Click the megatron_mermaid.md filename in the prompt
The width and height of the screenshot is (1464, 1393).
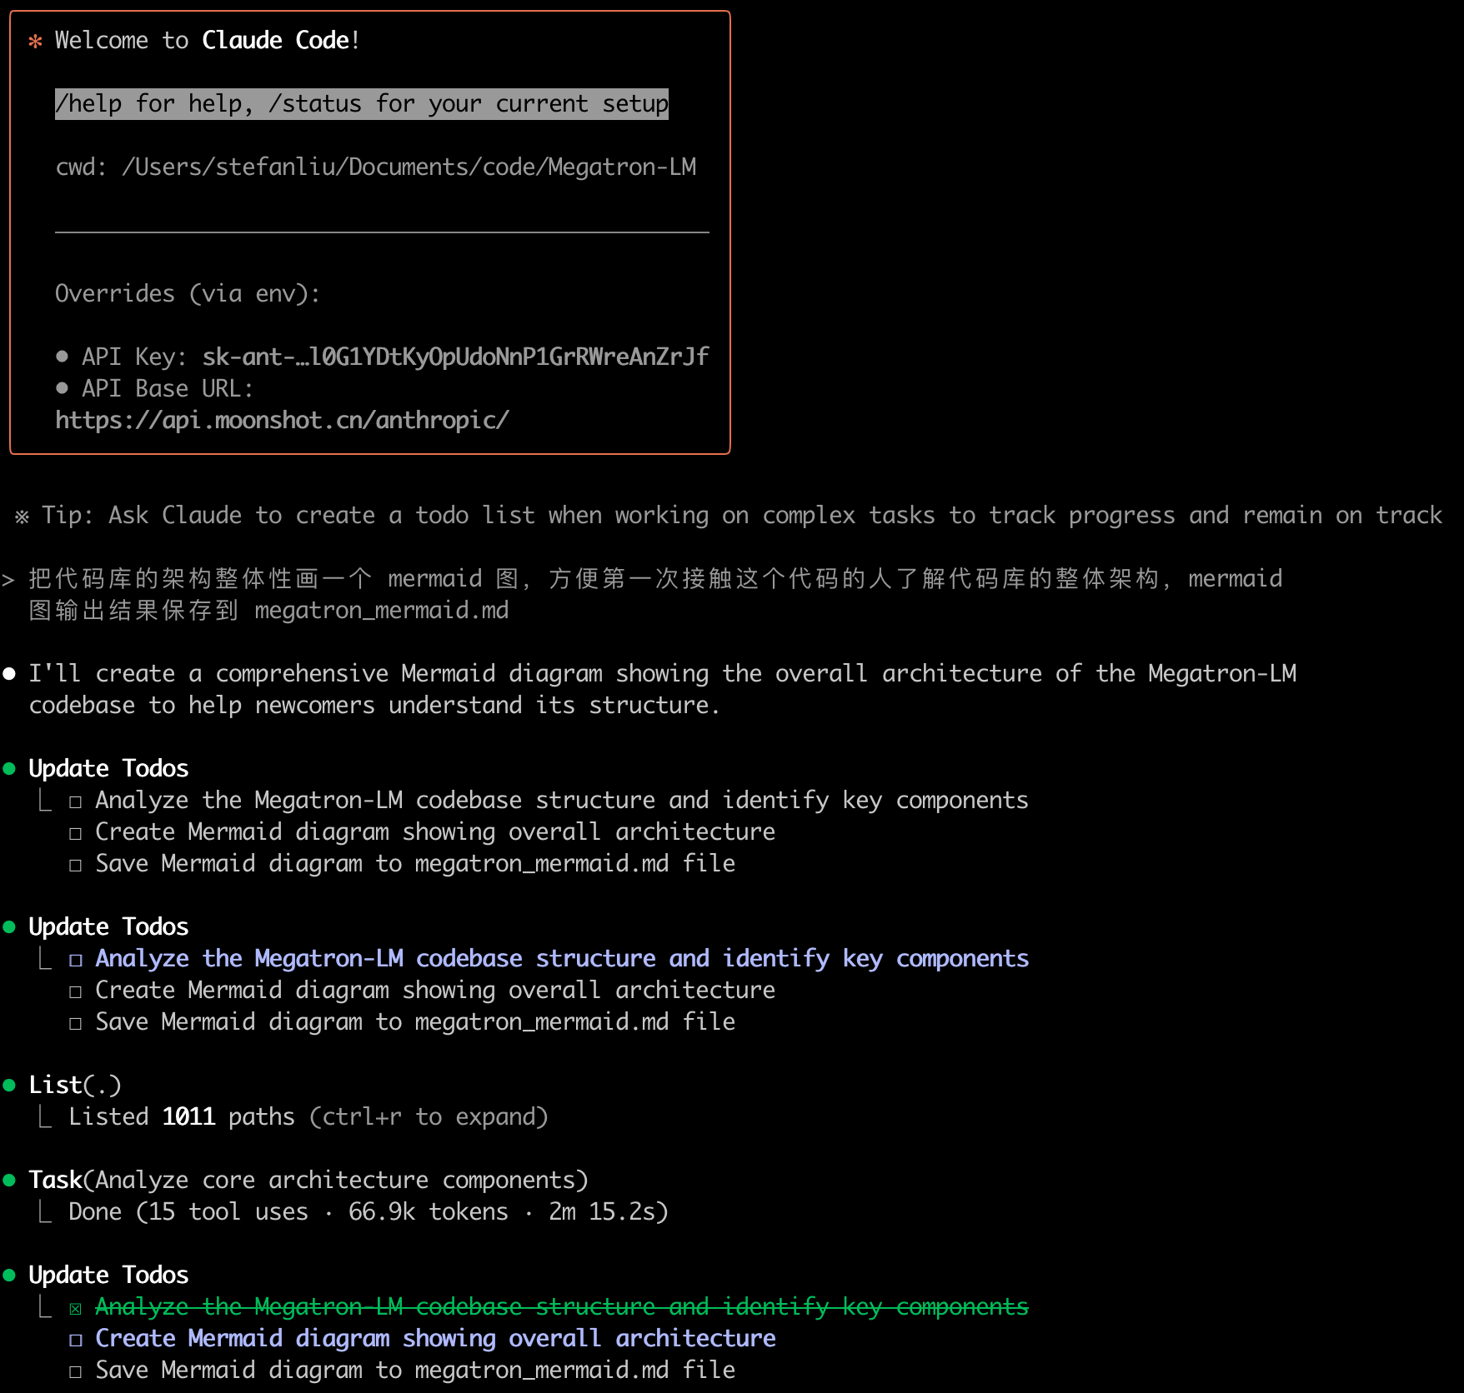tap(382, 610)
